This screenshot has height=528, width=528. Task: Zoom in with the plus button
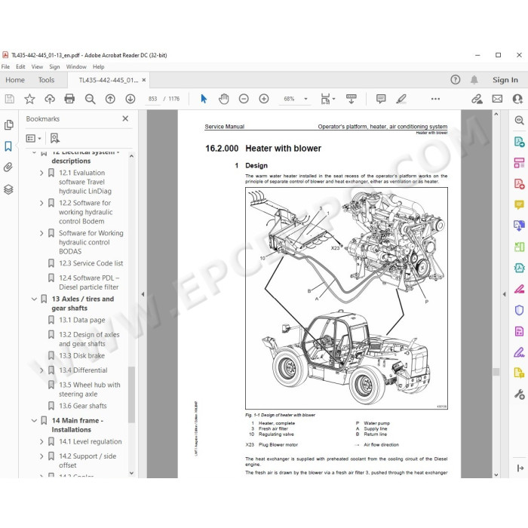click(x=264, y=99)
